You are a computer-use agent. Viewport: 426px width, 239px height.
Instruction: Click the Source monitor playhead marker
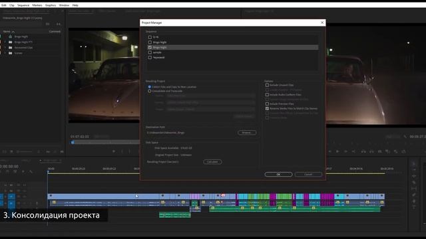73,142
